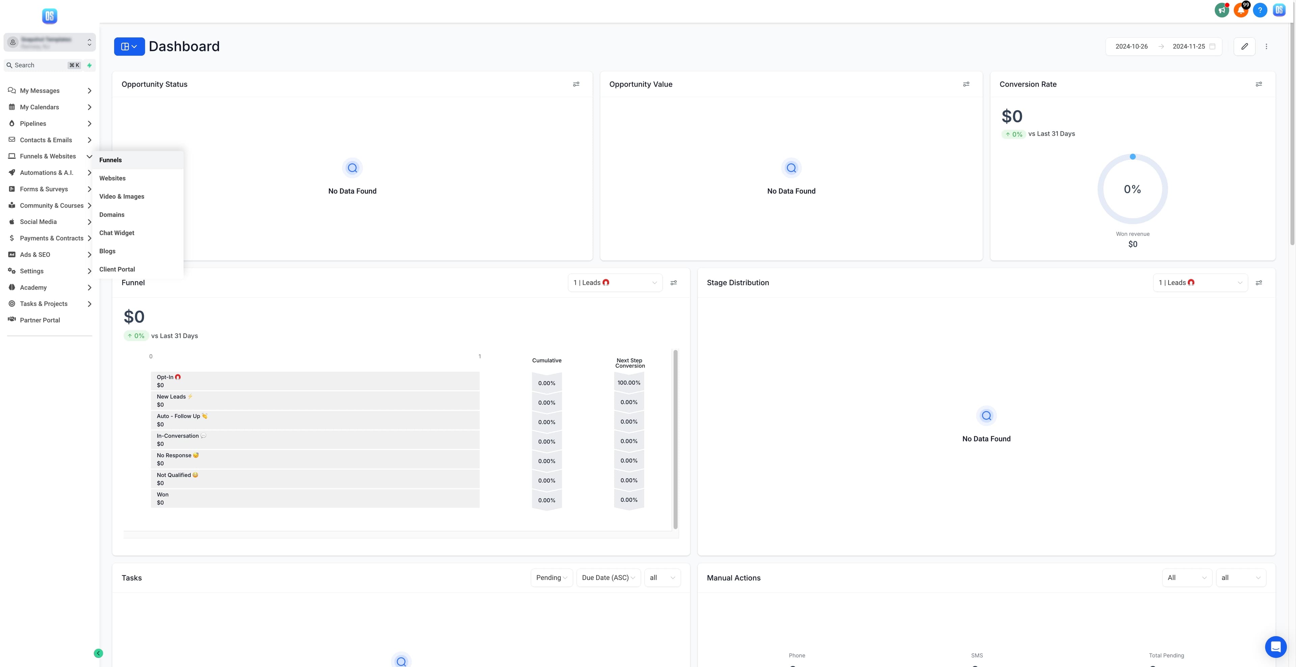Click the Payments dollar sign icon

(11, 238)
